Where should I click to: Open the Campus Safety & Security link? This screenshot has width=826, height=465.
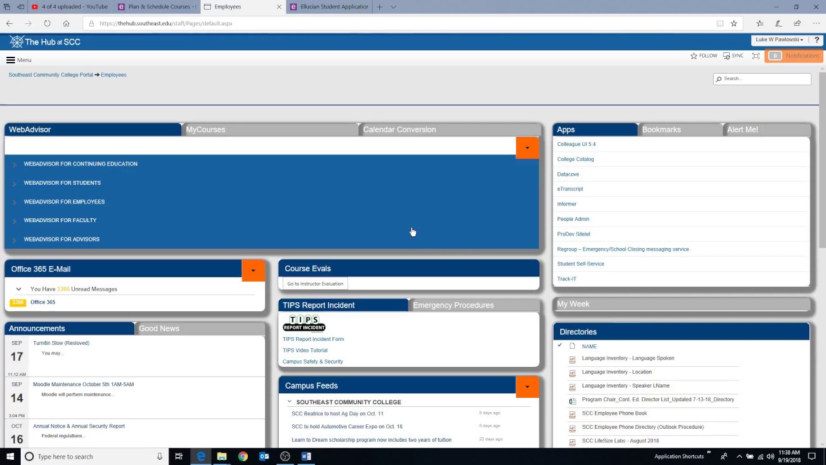[x=312, y=362]
